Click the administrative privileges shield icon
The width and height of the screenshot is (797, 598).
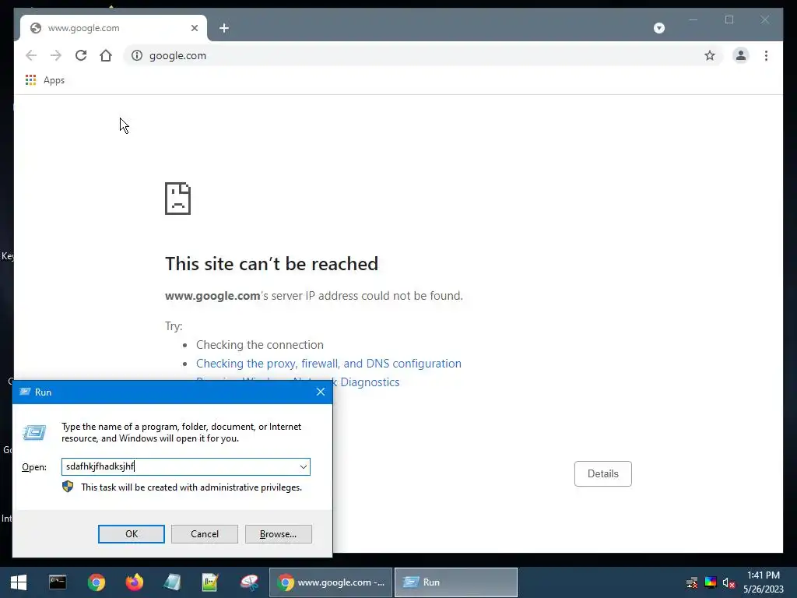pos(68,487)
